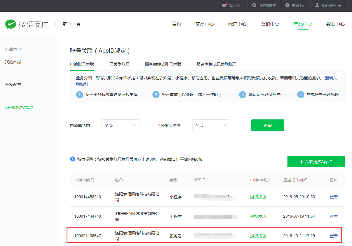Open 交易中心 in top navigation
The height and width of the screenshot is (246, 352).
coord(205,24)
